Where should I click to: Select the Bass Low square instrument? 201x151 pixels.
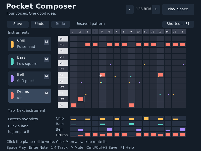[x=30, y=61]
